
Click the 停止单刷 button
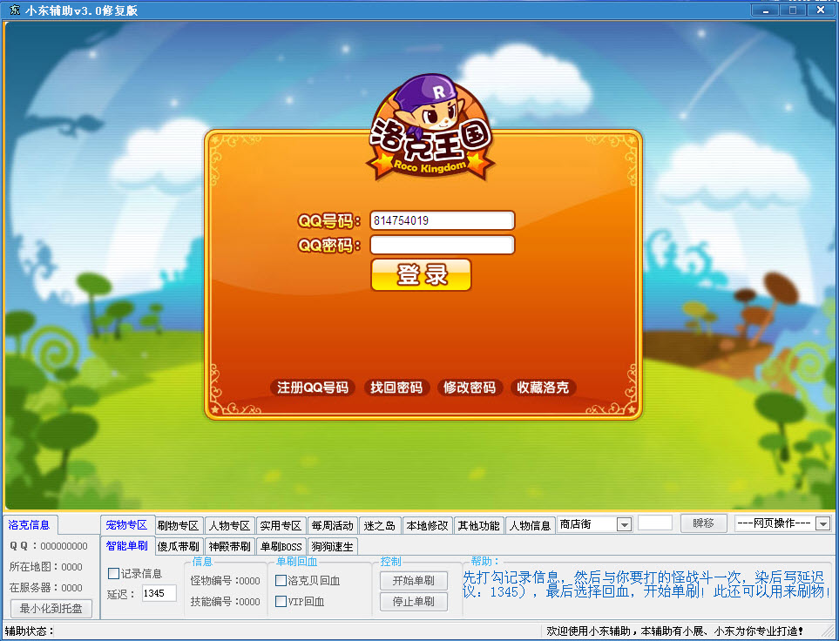414,602
